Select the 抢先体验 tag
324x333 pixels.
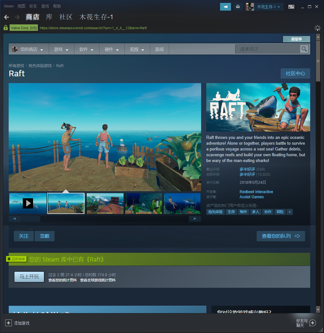click(x=216, y=212)
